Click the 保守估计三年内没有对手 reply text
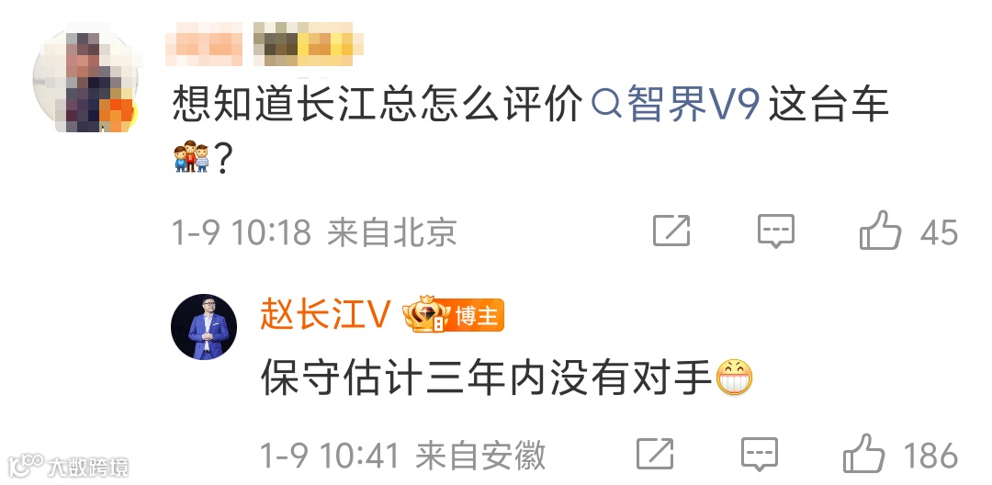992x485 pixels. click(x=487, y=378)
